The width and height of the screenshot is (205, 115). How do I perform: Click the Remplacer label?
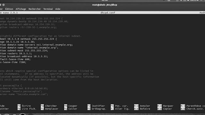[52, 109]
